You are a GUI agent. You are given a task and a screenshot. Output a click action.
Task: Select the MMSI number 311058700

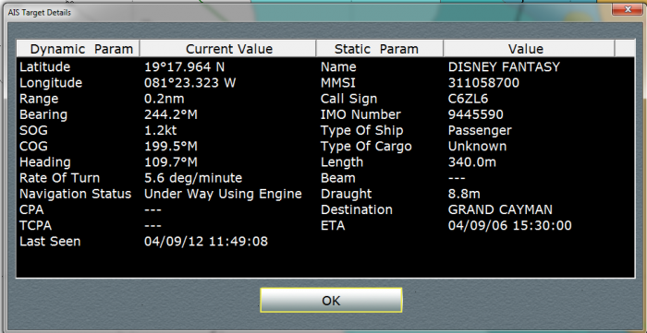coord(483,83)
